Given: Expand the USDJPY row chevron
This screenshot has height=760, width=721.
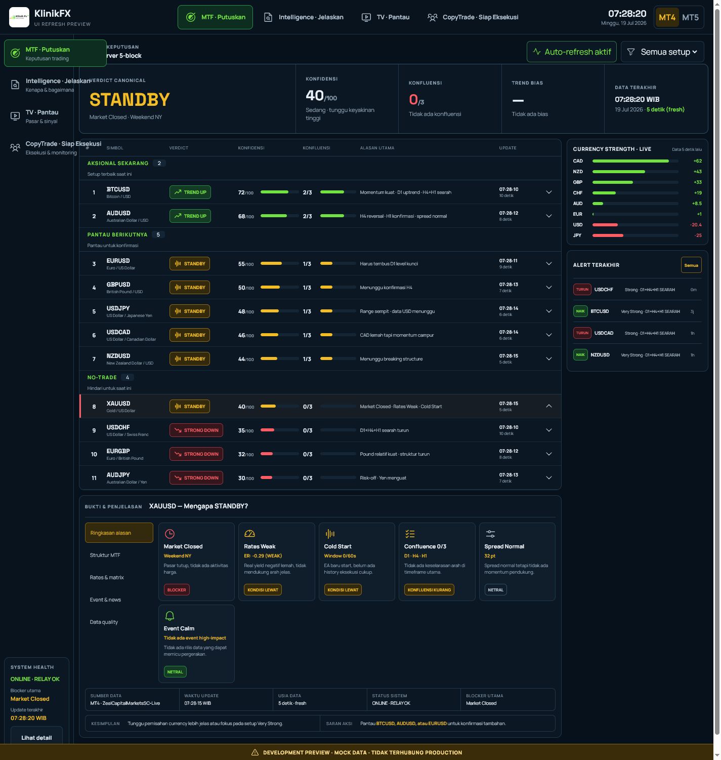Looking at the screenshot, I should click(x=549, y=311).
